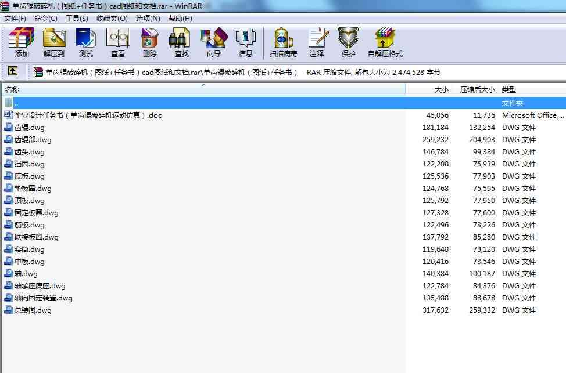Click the 解压到 (Extract To) icon
566x373 pixels.
tap(54, 42)
